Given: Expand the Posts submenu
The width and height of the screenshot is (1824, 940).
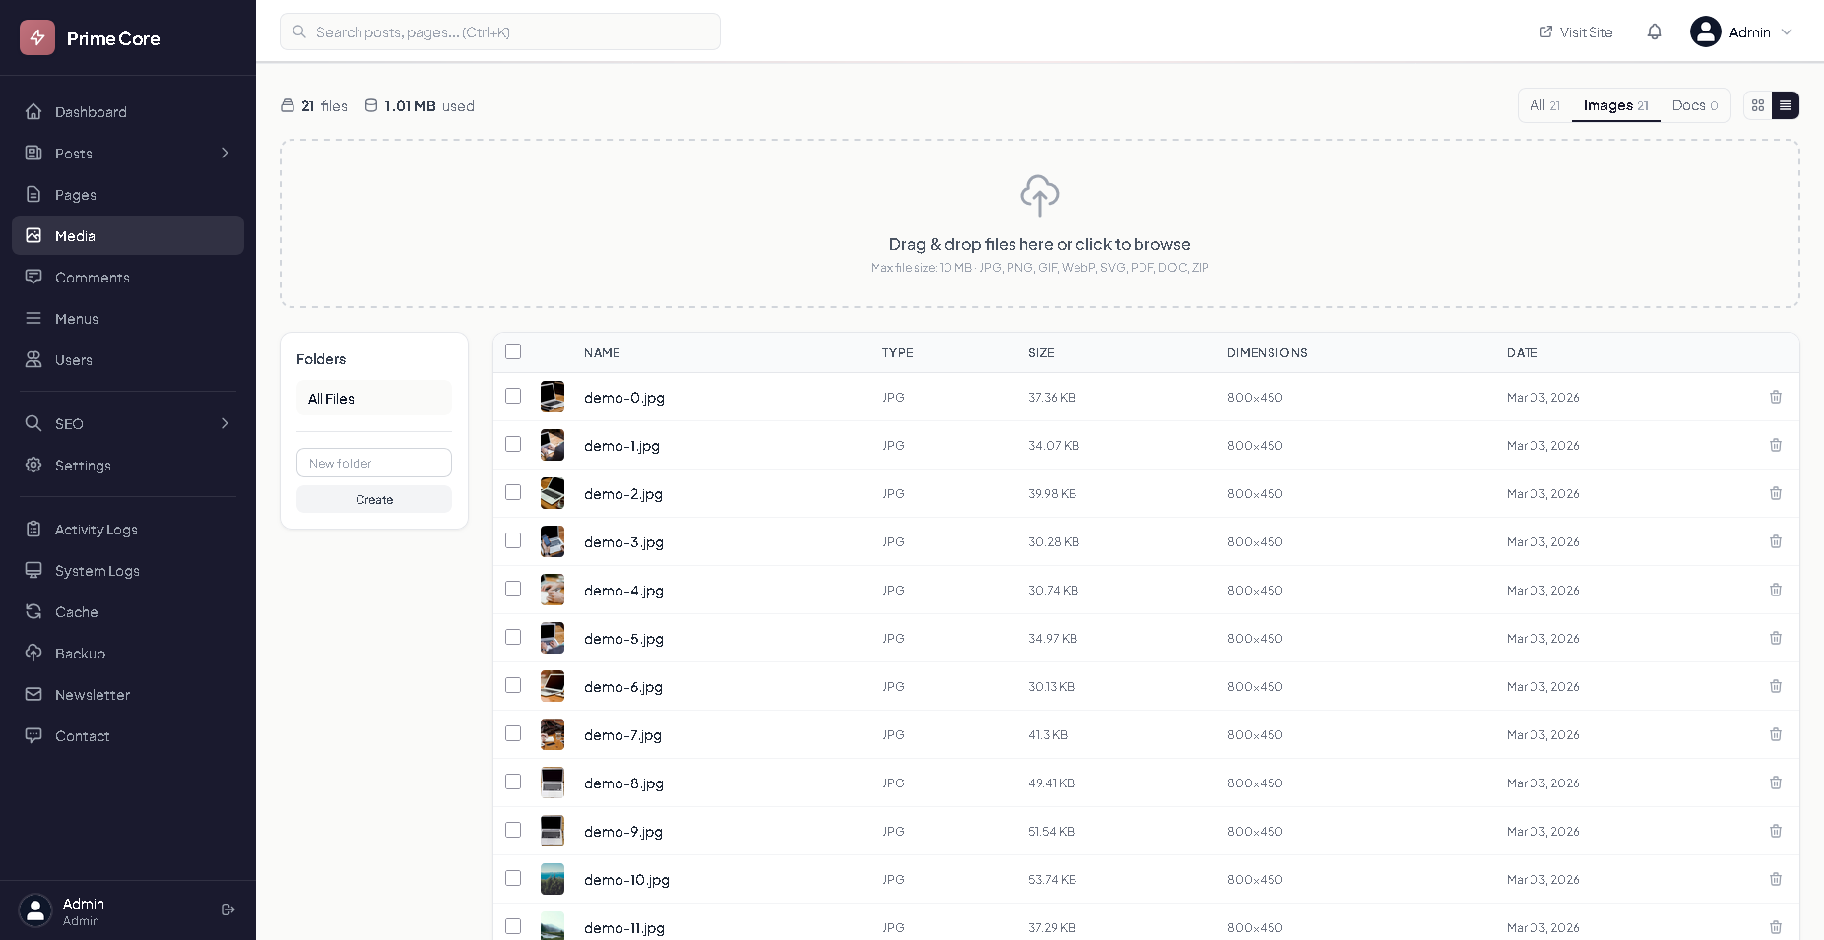Looking at the screenshot, I should 225,153.
